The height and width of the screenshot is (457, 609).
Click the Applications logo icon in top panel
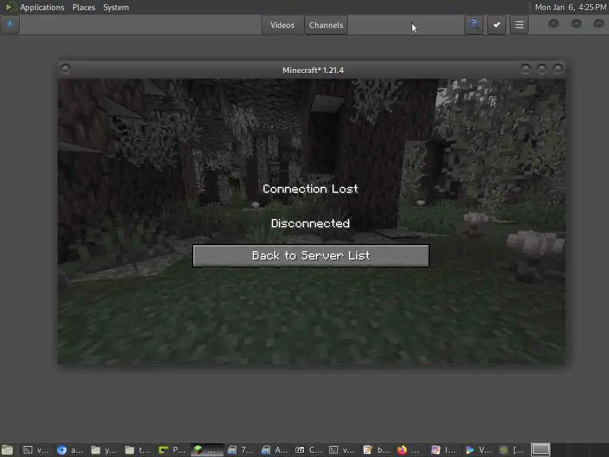tap(11, 7)
